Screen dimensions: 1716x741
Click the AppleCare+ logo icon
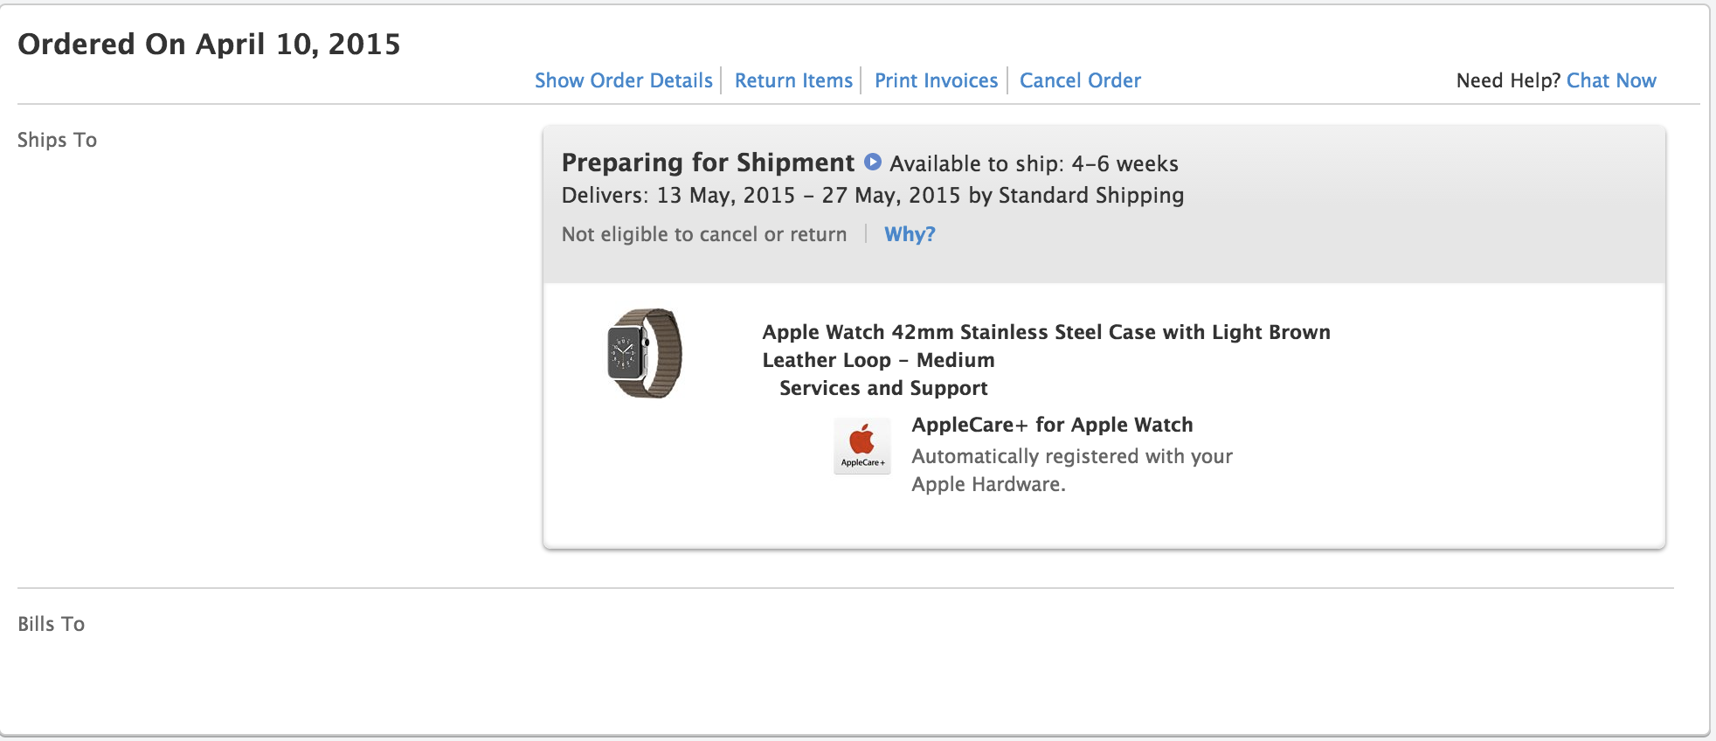coord(861,446)
